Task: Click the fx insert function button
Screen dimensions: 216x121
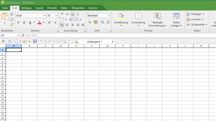Action: coord(23,35)
